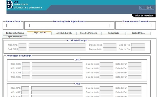Go to the Oper./Op.IVA/Reemb. tab

[89, 33]
